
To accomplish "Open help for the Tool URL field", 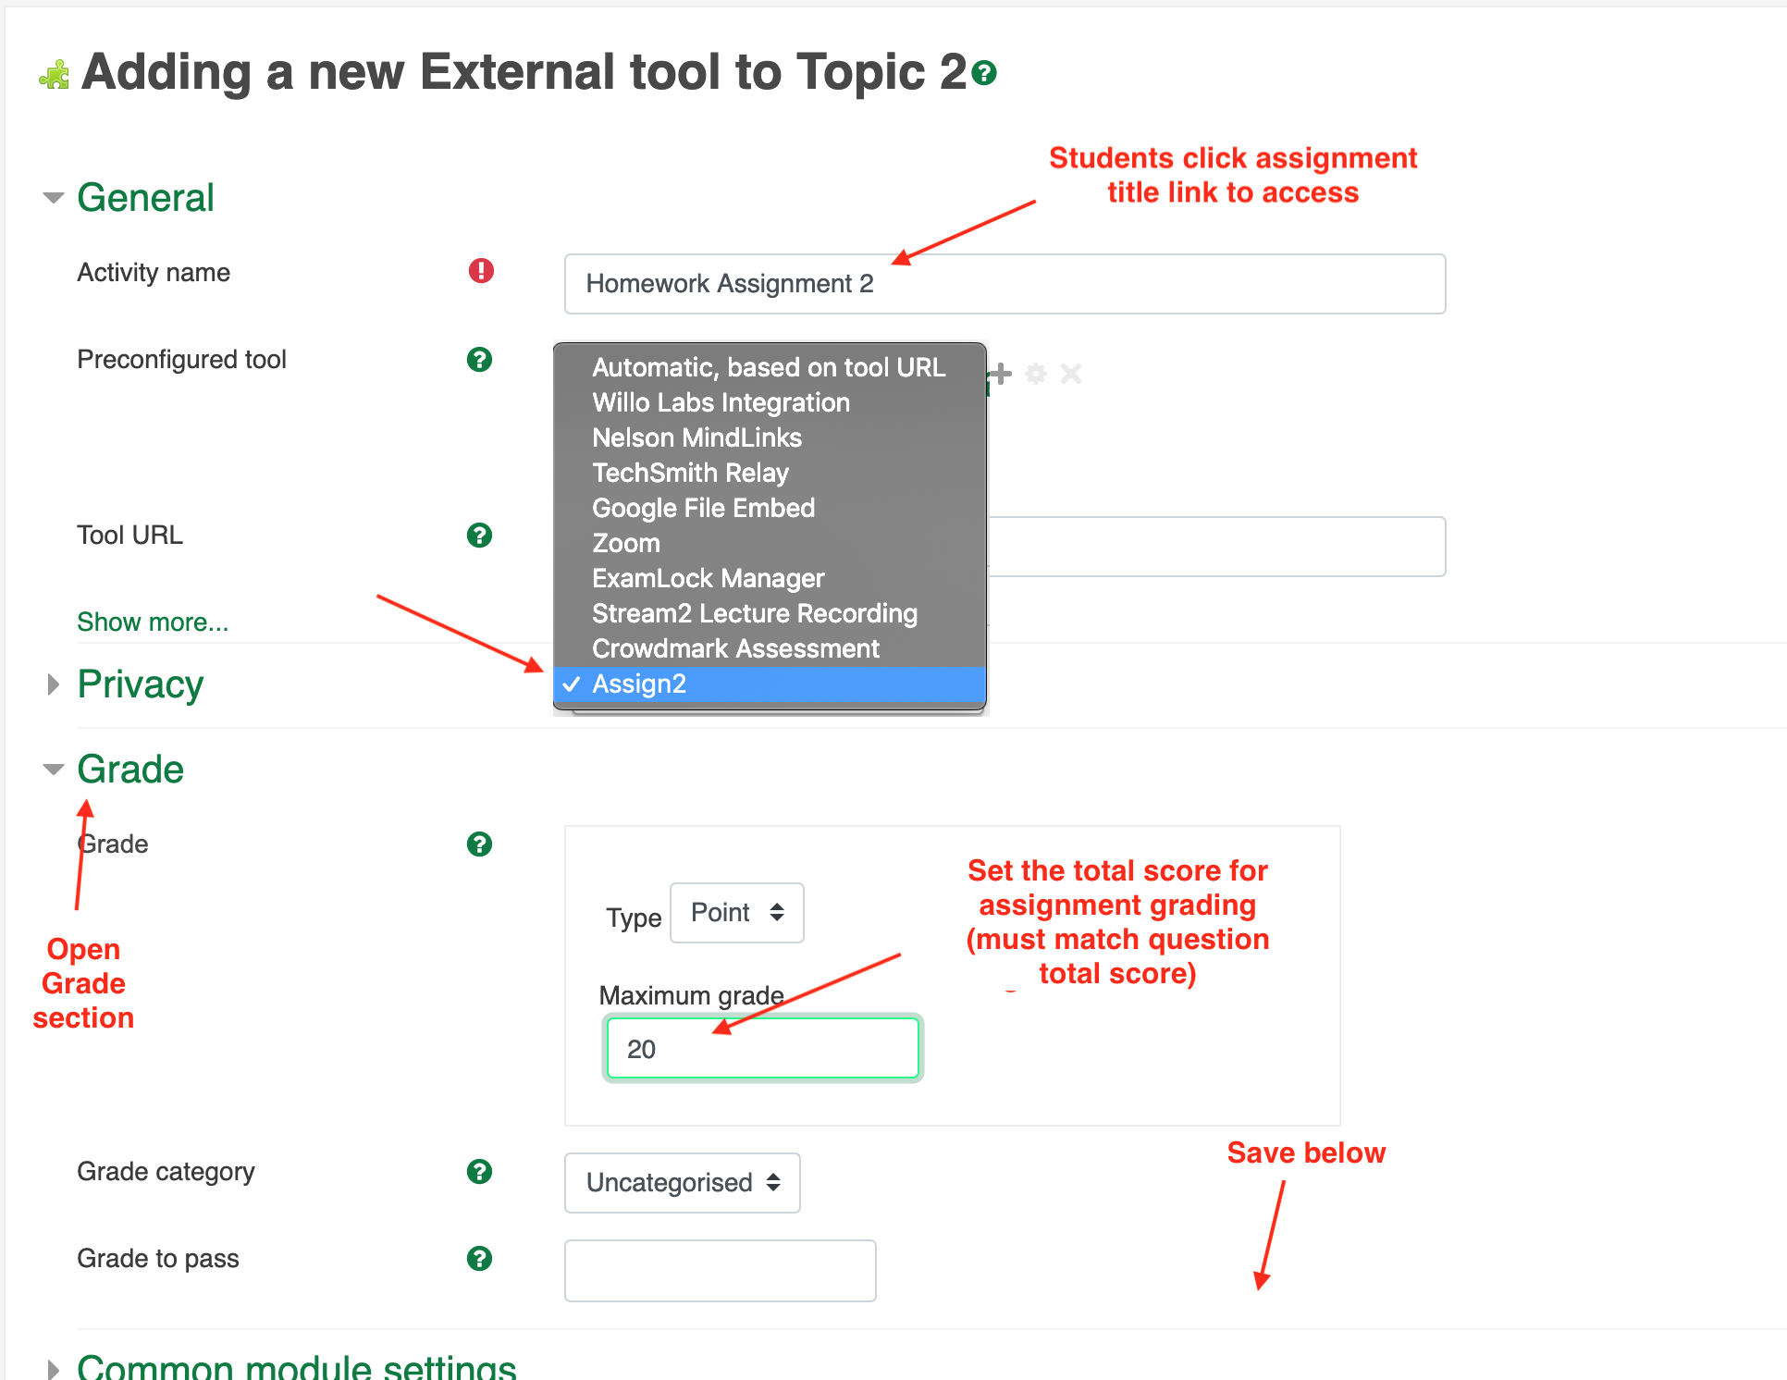I will pos(479,535).
